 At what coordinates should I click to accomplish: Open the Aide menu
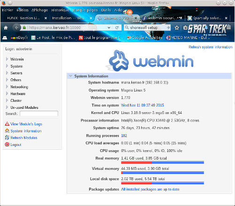pyautogui.click(x=118, y=10)
